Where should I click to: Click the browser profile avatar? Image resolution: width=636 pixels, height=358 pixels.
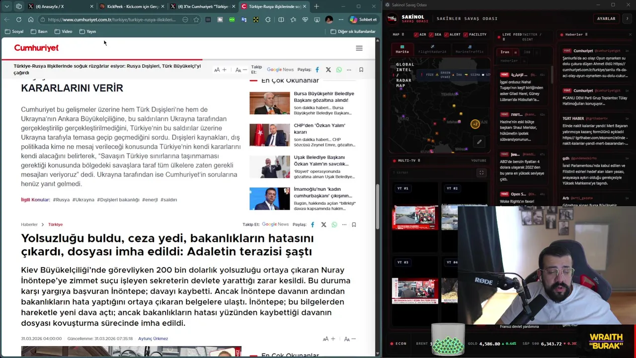pos(329,19)
